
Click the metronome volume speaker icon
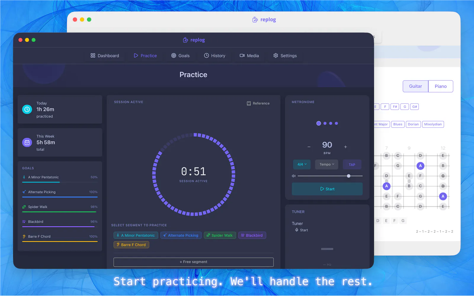(x=294, y=176)
